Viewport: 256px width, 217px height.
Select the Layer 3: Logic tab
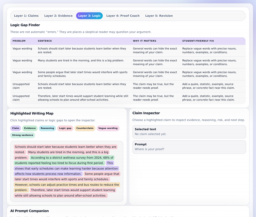[x=89, y=16]
